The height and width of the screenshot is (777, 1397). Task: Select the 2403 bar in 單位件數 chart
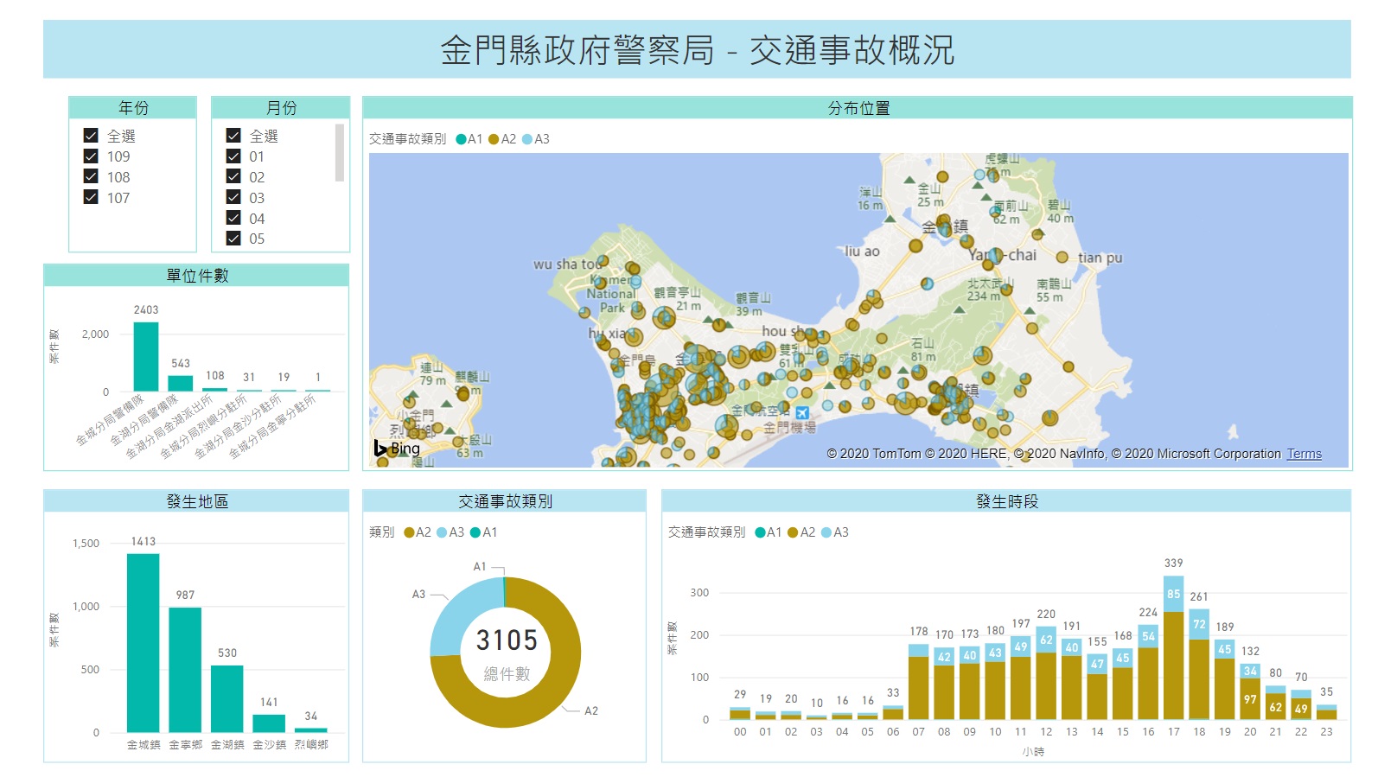[x=146, y=357]
